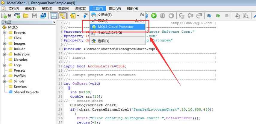
Task: Click the Step Into debug icon
Action: [x=182, y=16]
